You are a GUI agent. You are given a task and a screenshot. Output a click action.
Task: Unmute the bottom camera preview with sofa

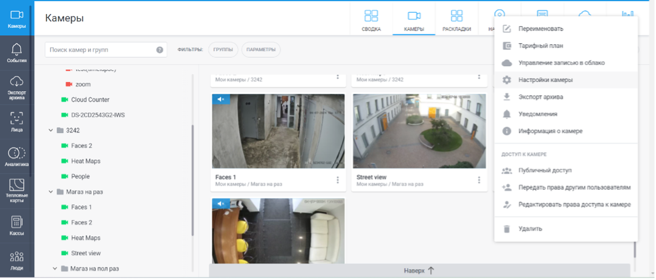point(221,203)
